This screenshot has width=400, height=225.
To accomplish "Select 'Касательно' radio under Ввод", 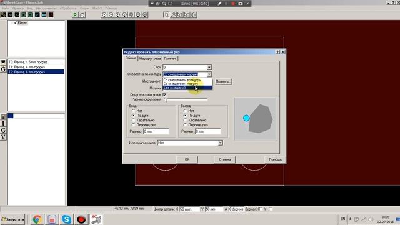I will (133, 120).
